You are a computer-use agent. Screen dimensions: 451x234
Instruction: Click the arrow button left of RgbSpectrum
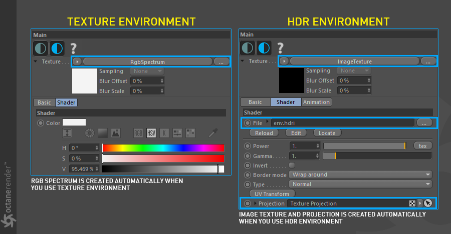(77, 61)
